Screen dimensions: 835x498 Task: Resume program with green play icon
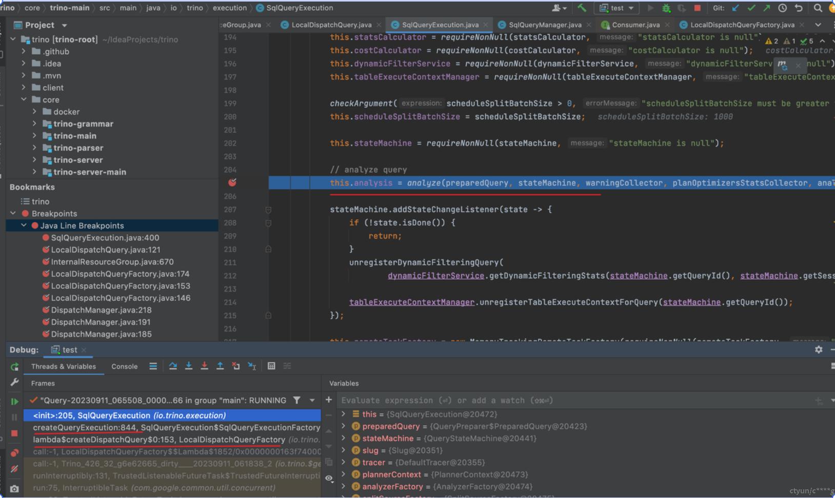click(x=14, y=401)
